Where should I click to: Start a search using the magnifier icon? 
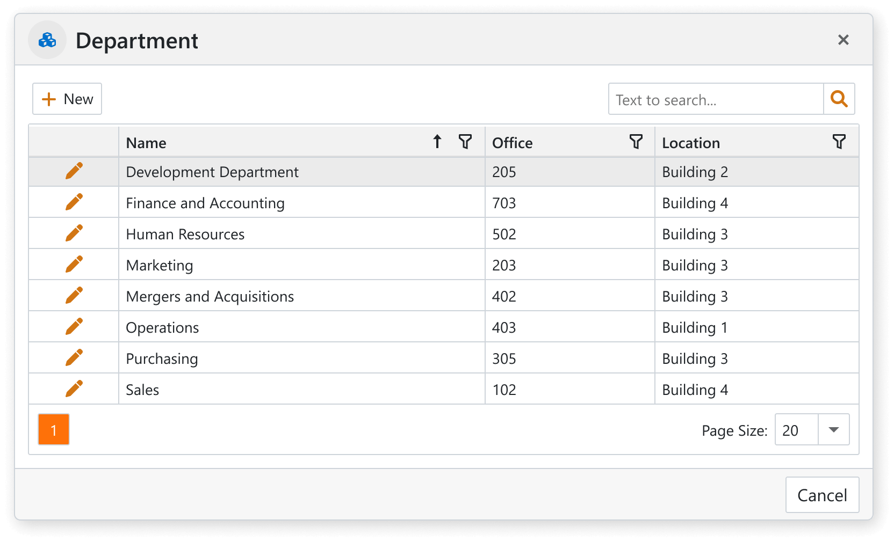tap(839, 99)
